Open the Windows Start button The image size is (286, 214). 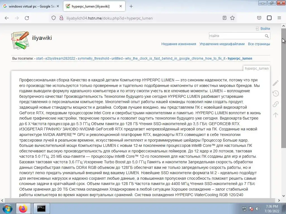pyautogui.click(x=8, y=208)
